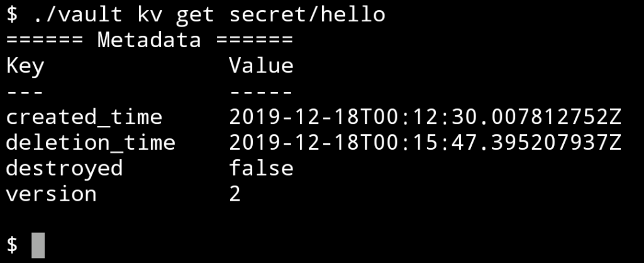This screenshot has height=263, width=644.
Task: Click the dollar prompt on the last line
Action: point(13,245)
